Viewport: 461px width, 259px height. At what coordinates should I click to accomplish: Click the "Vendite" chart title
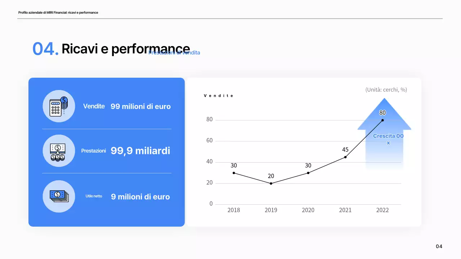[219, 96]
